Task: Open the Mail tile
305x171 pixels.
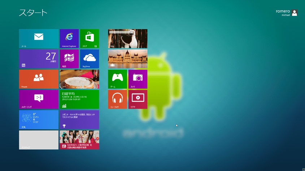Action: pos(39,39)
